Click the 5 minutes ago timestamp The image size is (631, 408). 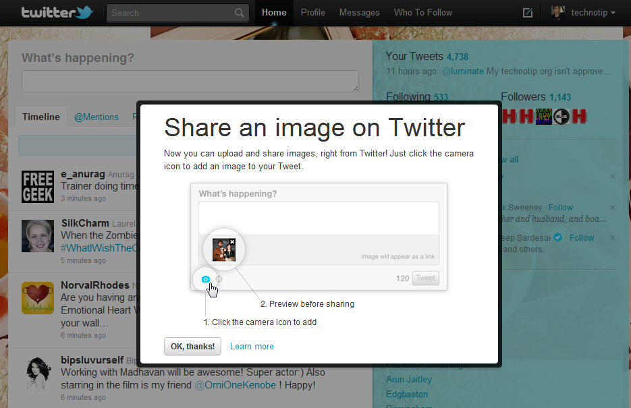pyautogui.click(x=83, y=260)
